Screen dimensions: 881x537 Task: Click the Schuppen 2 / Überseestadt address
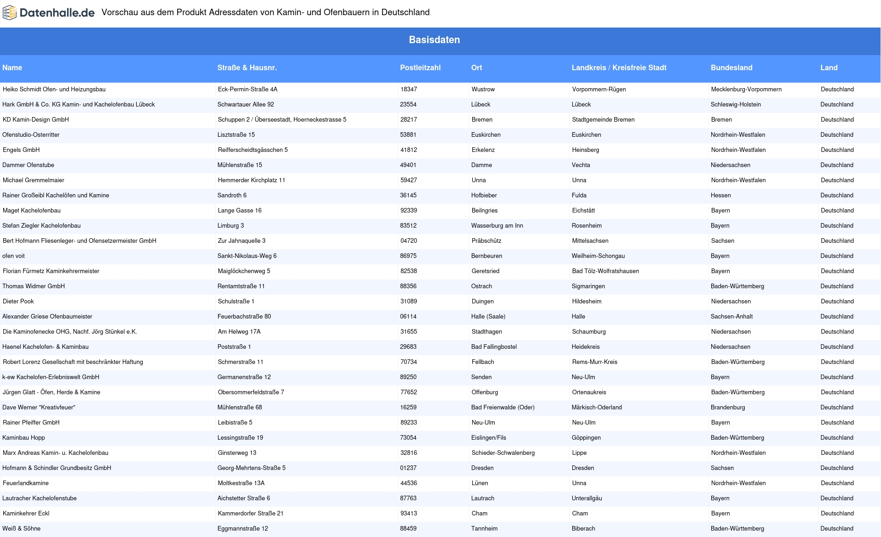coord(282,119)
